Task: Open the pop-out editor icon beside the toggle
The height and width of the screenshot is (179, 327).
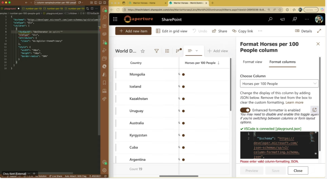Action: click(x=315, y=110)
